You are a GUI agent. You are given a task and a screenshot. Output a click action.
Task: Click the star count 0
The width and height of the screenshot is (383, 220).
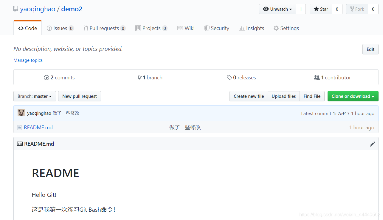tap(337, 9)
